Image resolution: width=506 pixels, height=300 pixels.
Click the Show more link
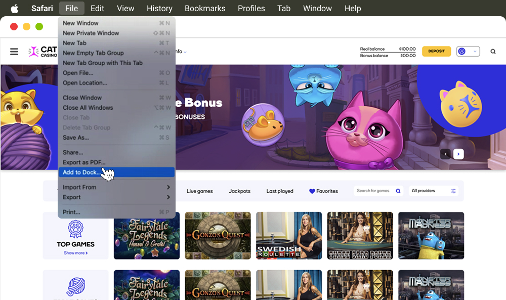click(x=75, y=253)
